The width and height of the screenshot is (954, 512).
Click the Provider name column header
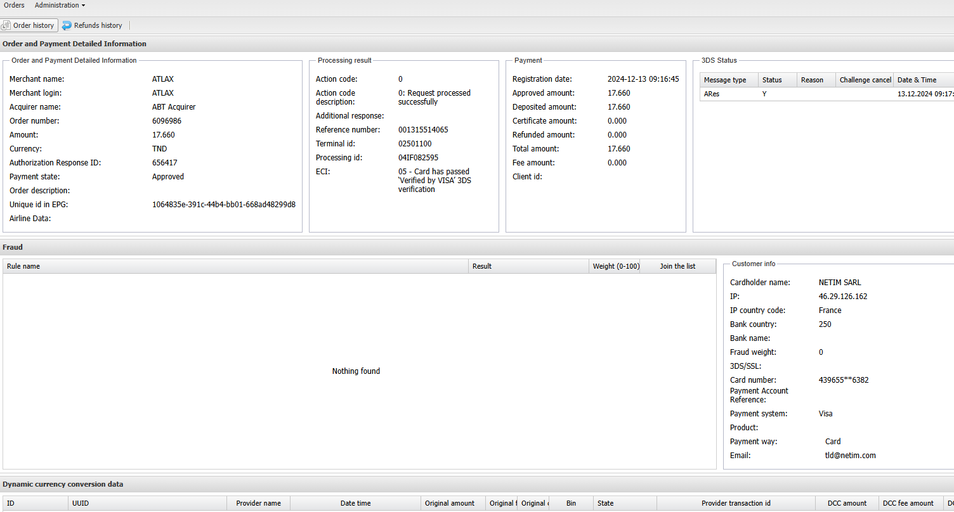[258, 503]
